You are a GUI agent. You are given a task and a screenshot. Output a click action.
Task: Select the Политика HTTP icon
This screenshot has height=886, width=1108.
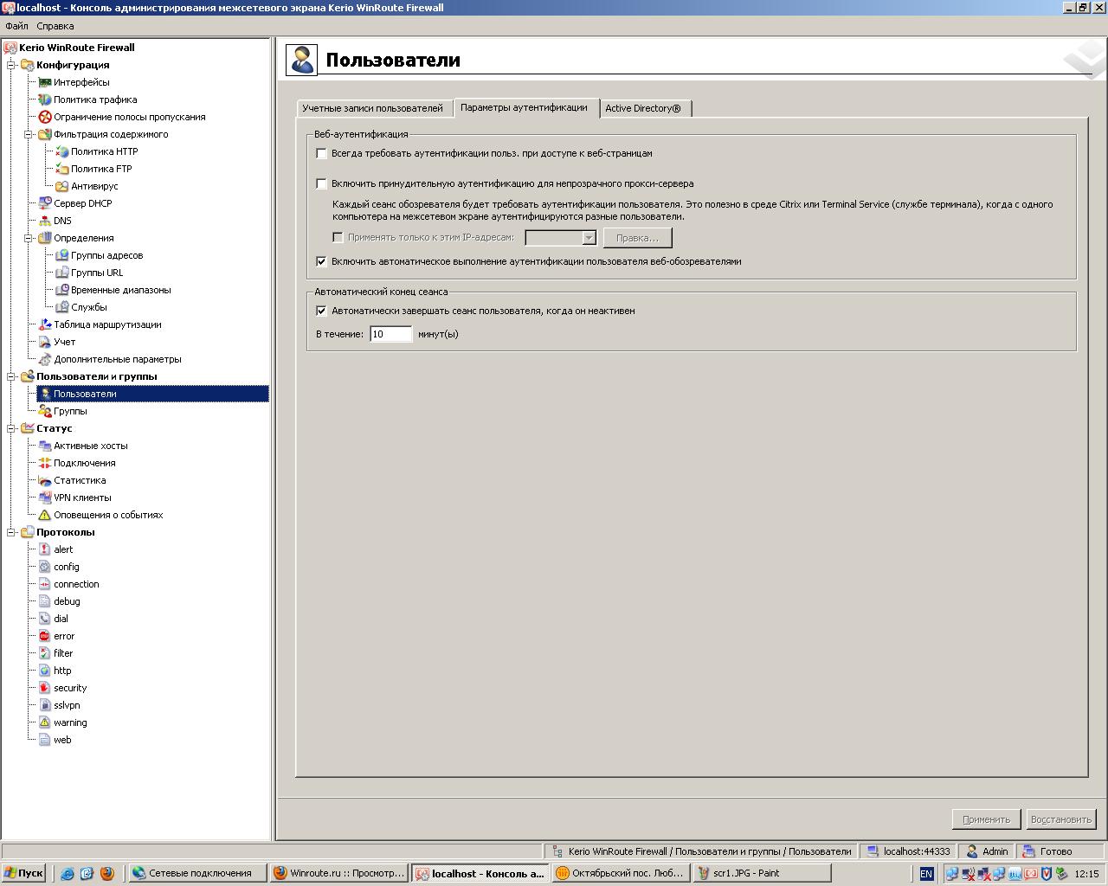coord(62,151)
